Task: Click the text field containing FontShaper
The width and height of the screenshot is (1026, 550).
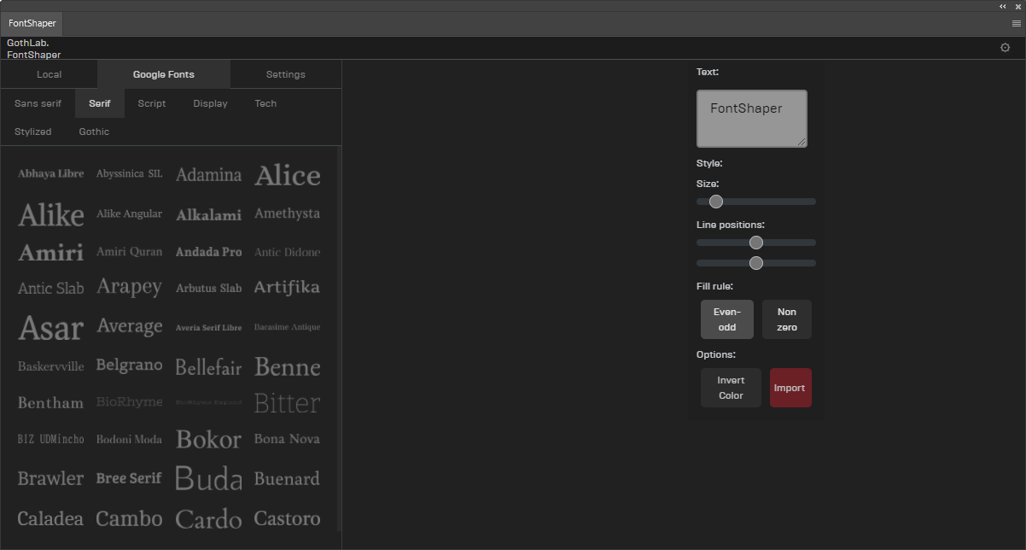Action: coord(751,118)
